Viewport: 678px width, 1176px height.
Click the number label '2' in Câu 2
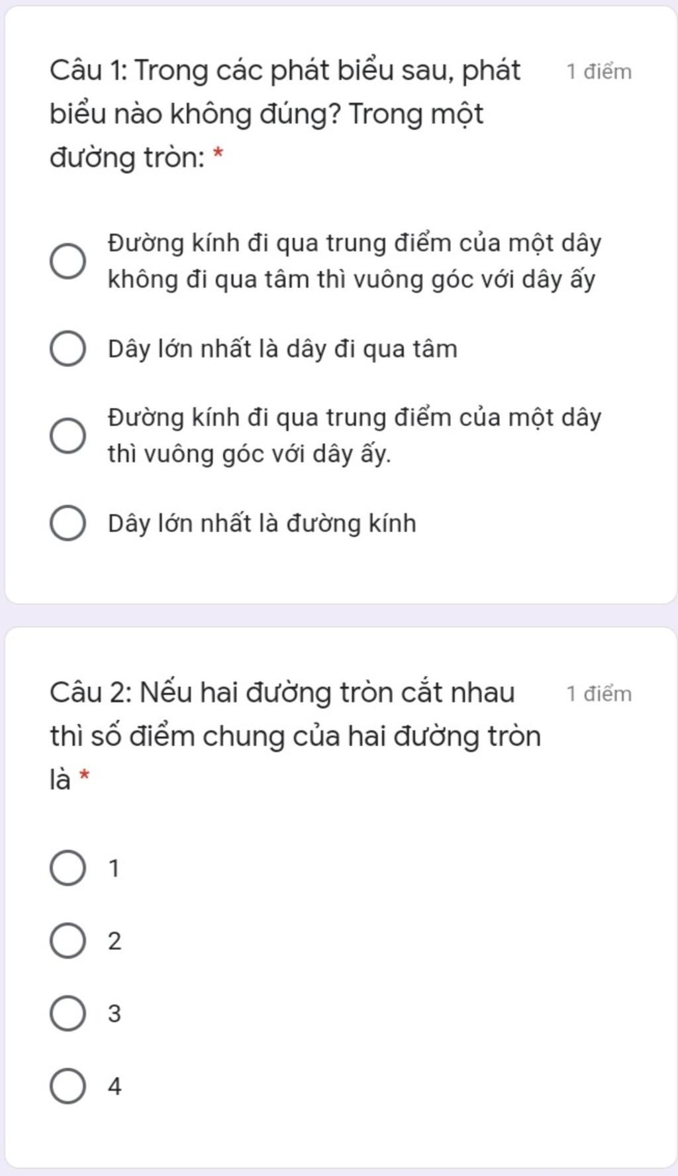pos(115,941)
